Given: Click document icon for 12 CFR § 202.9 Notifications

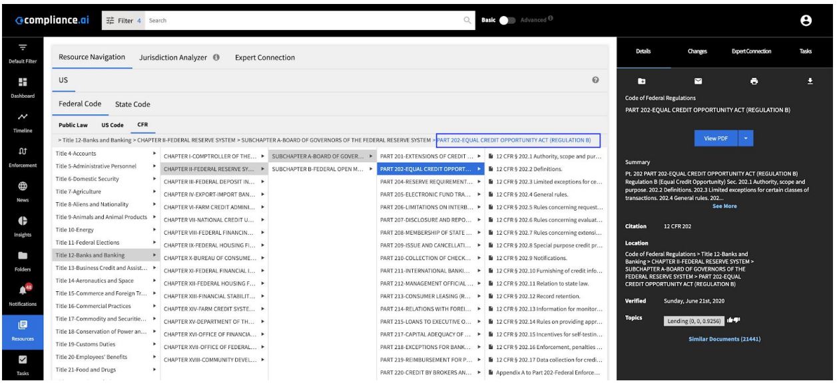Looking at the screenshot, I should click(491, 258).
